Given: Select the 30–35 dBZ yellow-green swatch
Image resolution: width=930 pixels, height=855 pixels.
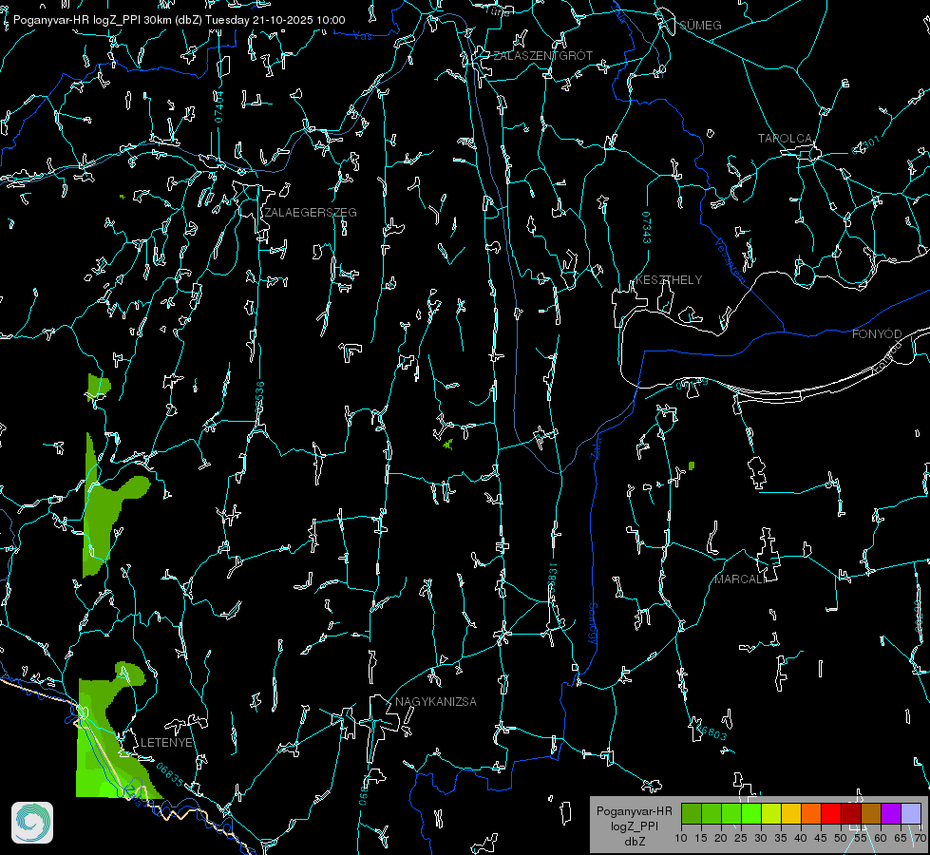Looking at the screenshot, I should coord(771,813).
